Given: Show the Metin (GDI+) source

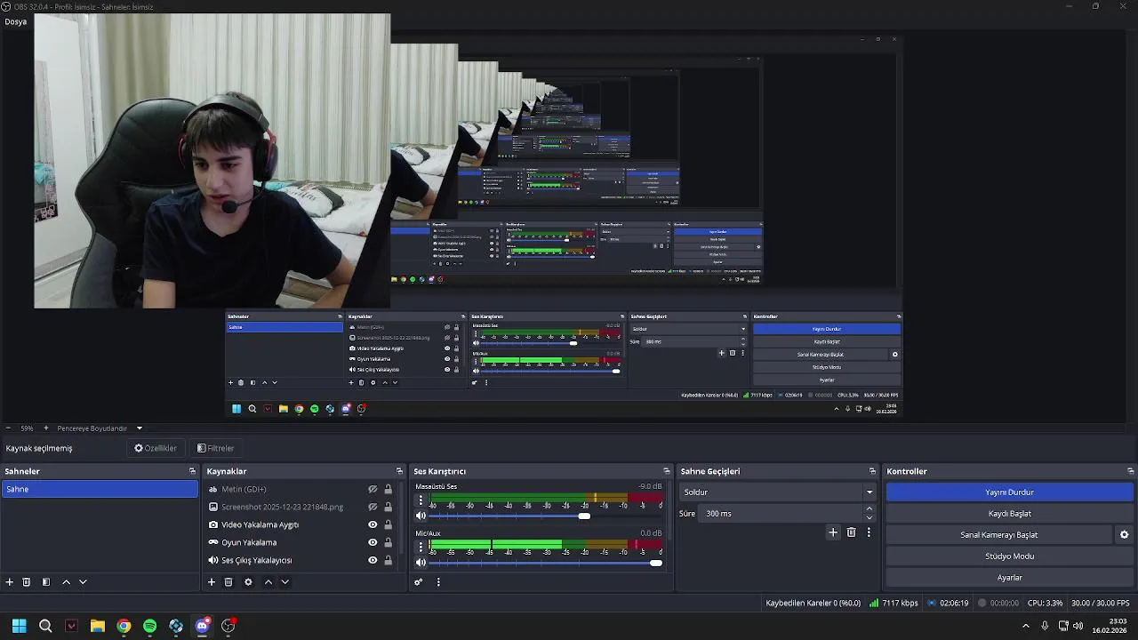Looking at the screenshot, I should coord(373,489).
